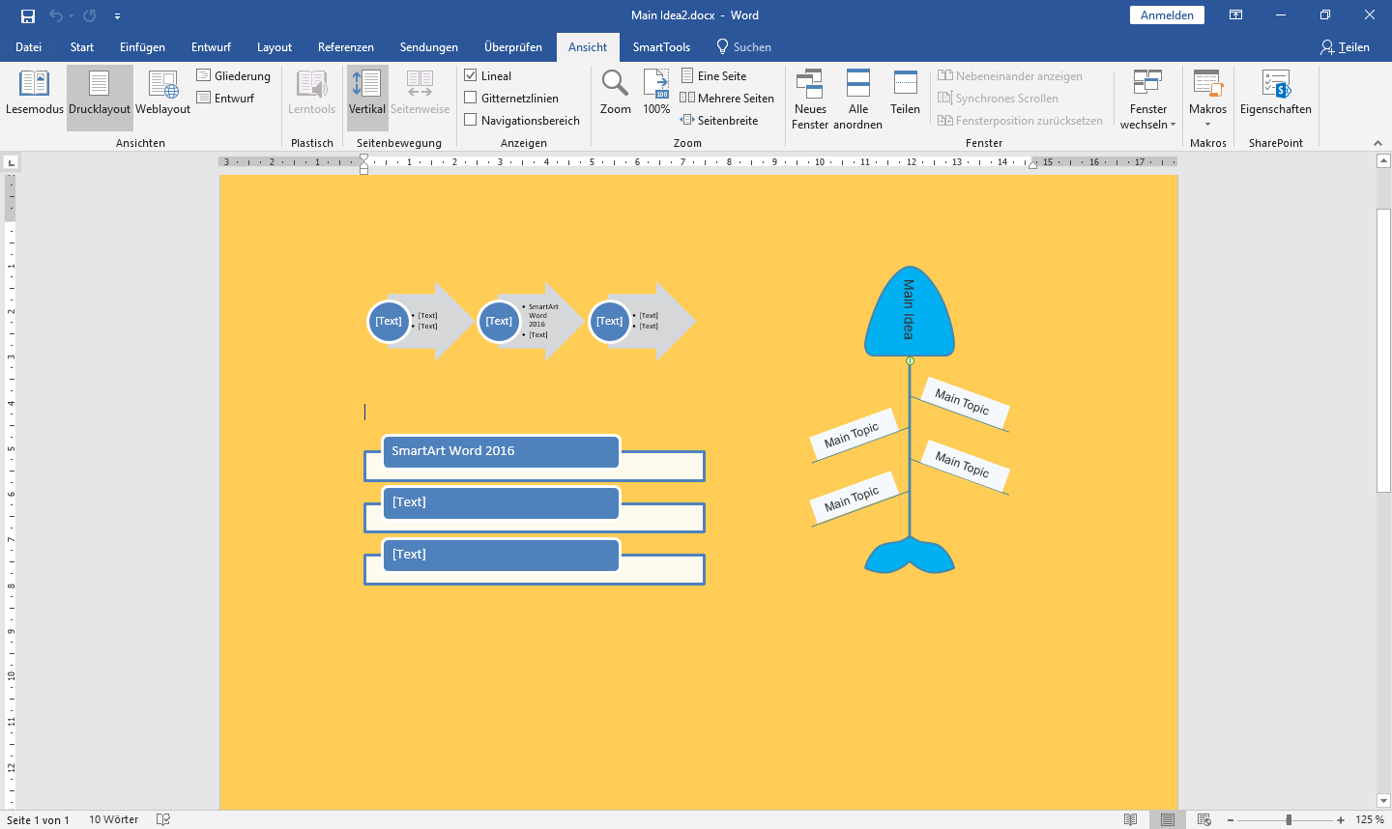This screenshot has height=829, width=1392.
Task: Show Eine Seite at a time
Action: pos(714,75)
